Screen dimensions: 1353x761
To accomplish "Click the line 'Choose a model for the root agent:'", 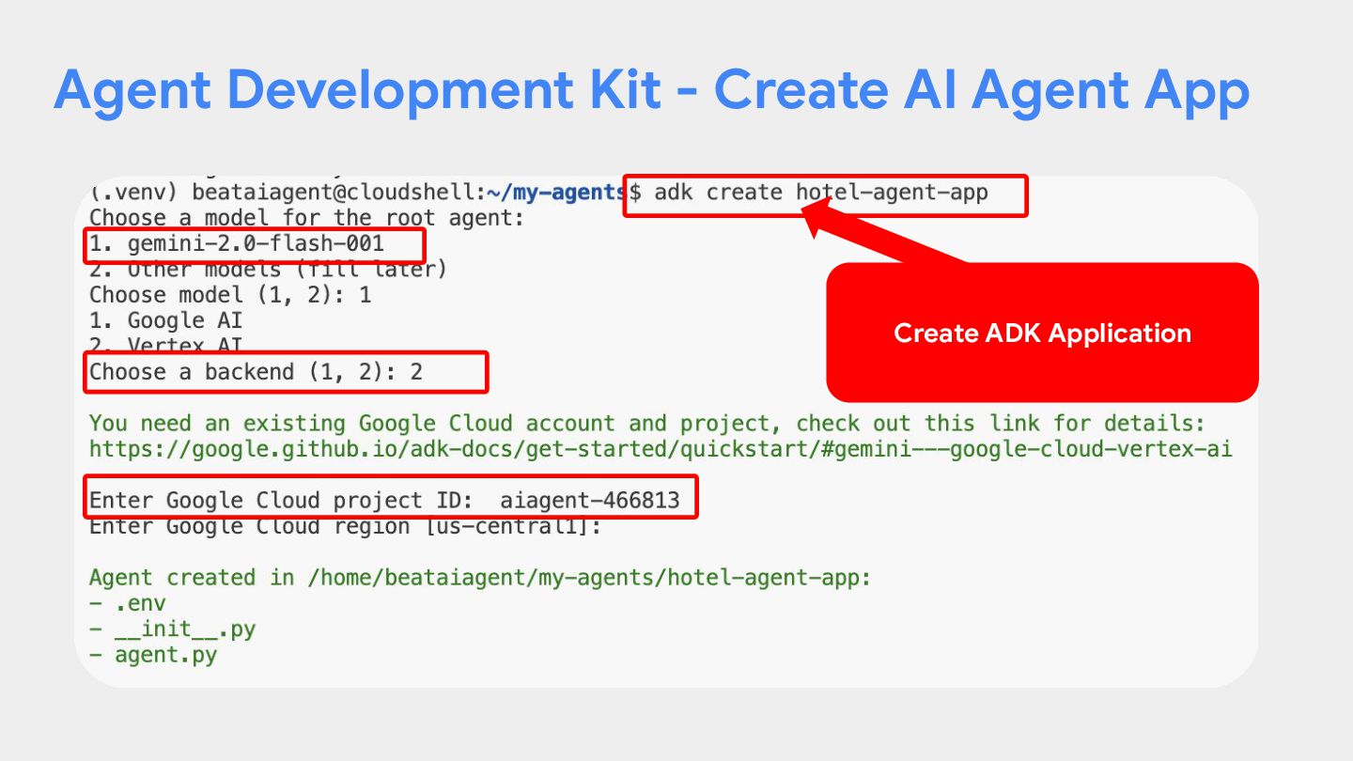I will click(x=306, y=219).
